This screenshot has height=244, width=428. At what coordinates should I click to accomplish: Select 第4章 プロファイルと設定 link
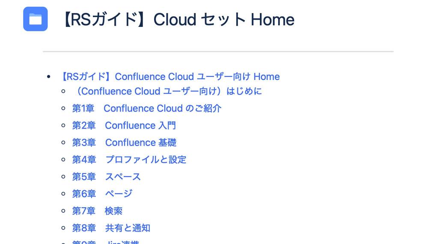point(129,159)
